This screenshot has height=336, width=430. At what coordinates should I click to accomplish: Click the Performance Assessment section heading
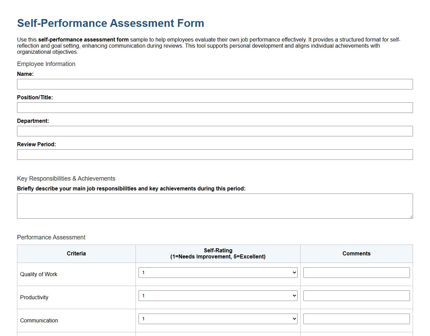pos(51,237)
